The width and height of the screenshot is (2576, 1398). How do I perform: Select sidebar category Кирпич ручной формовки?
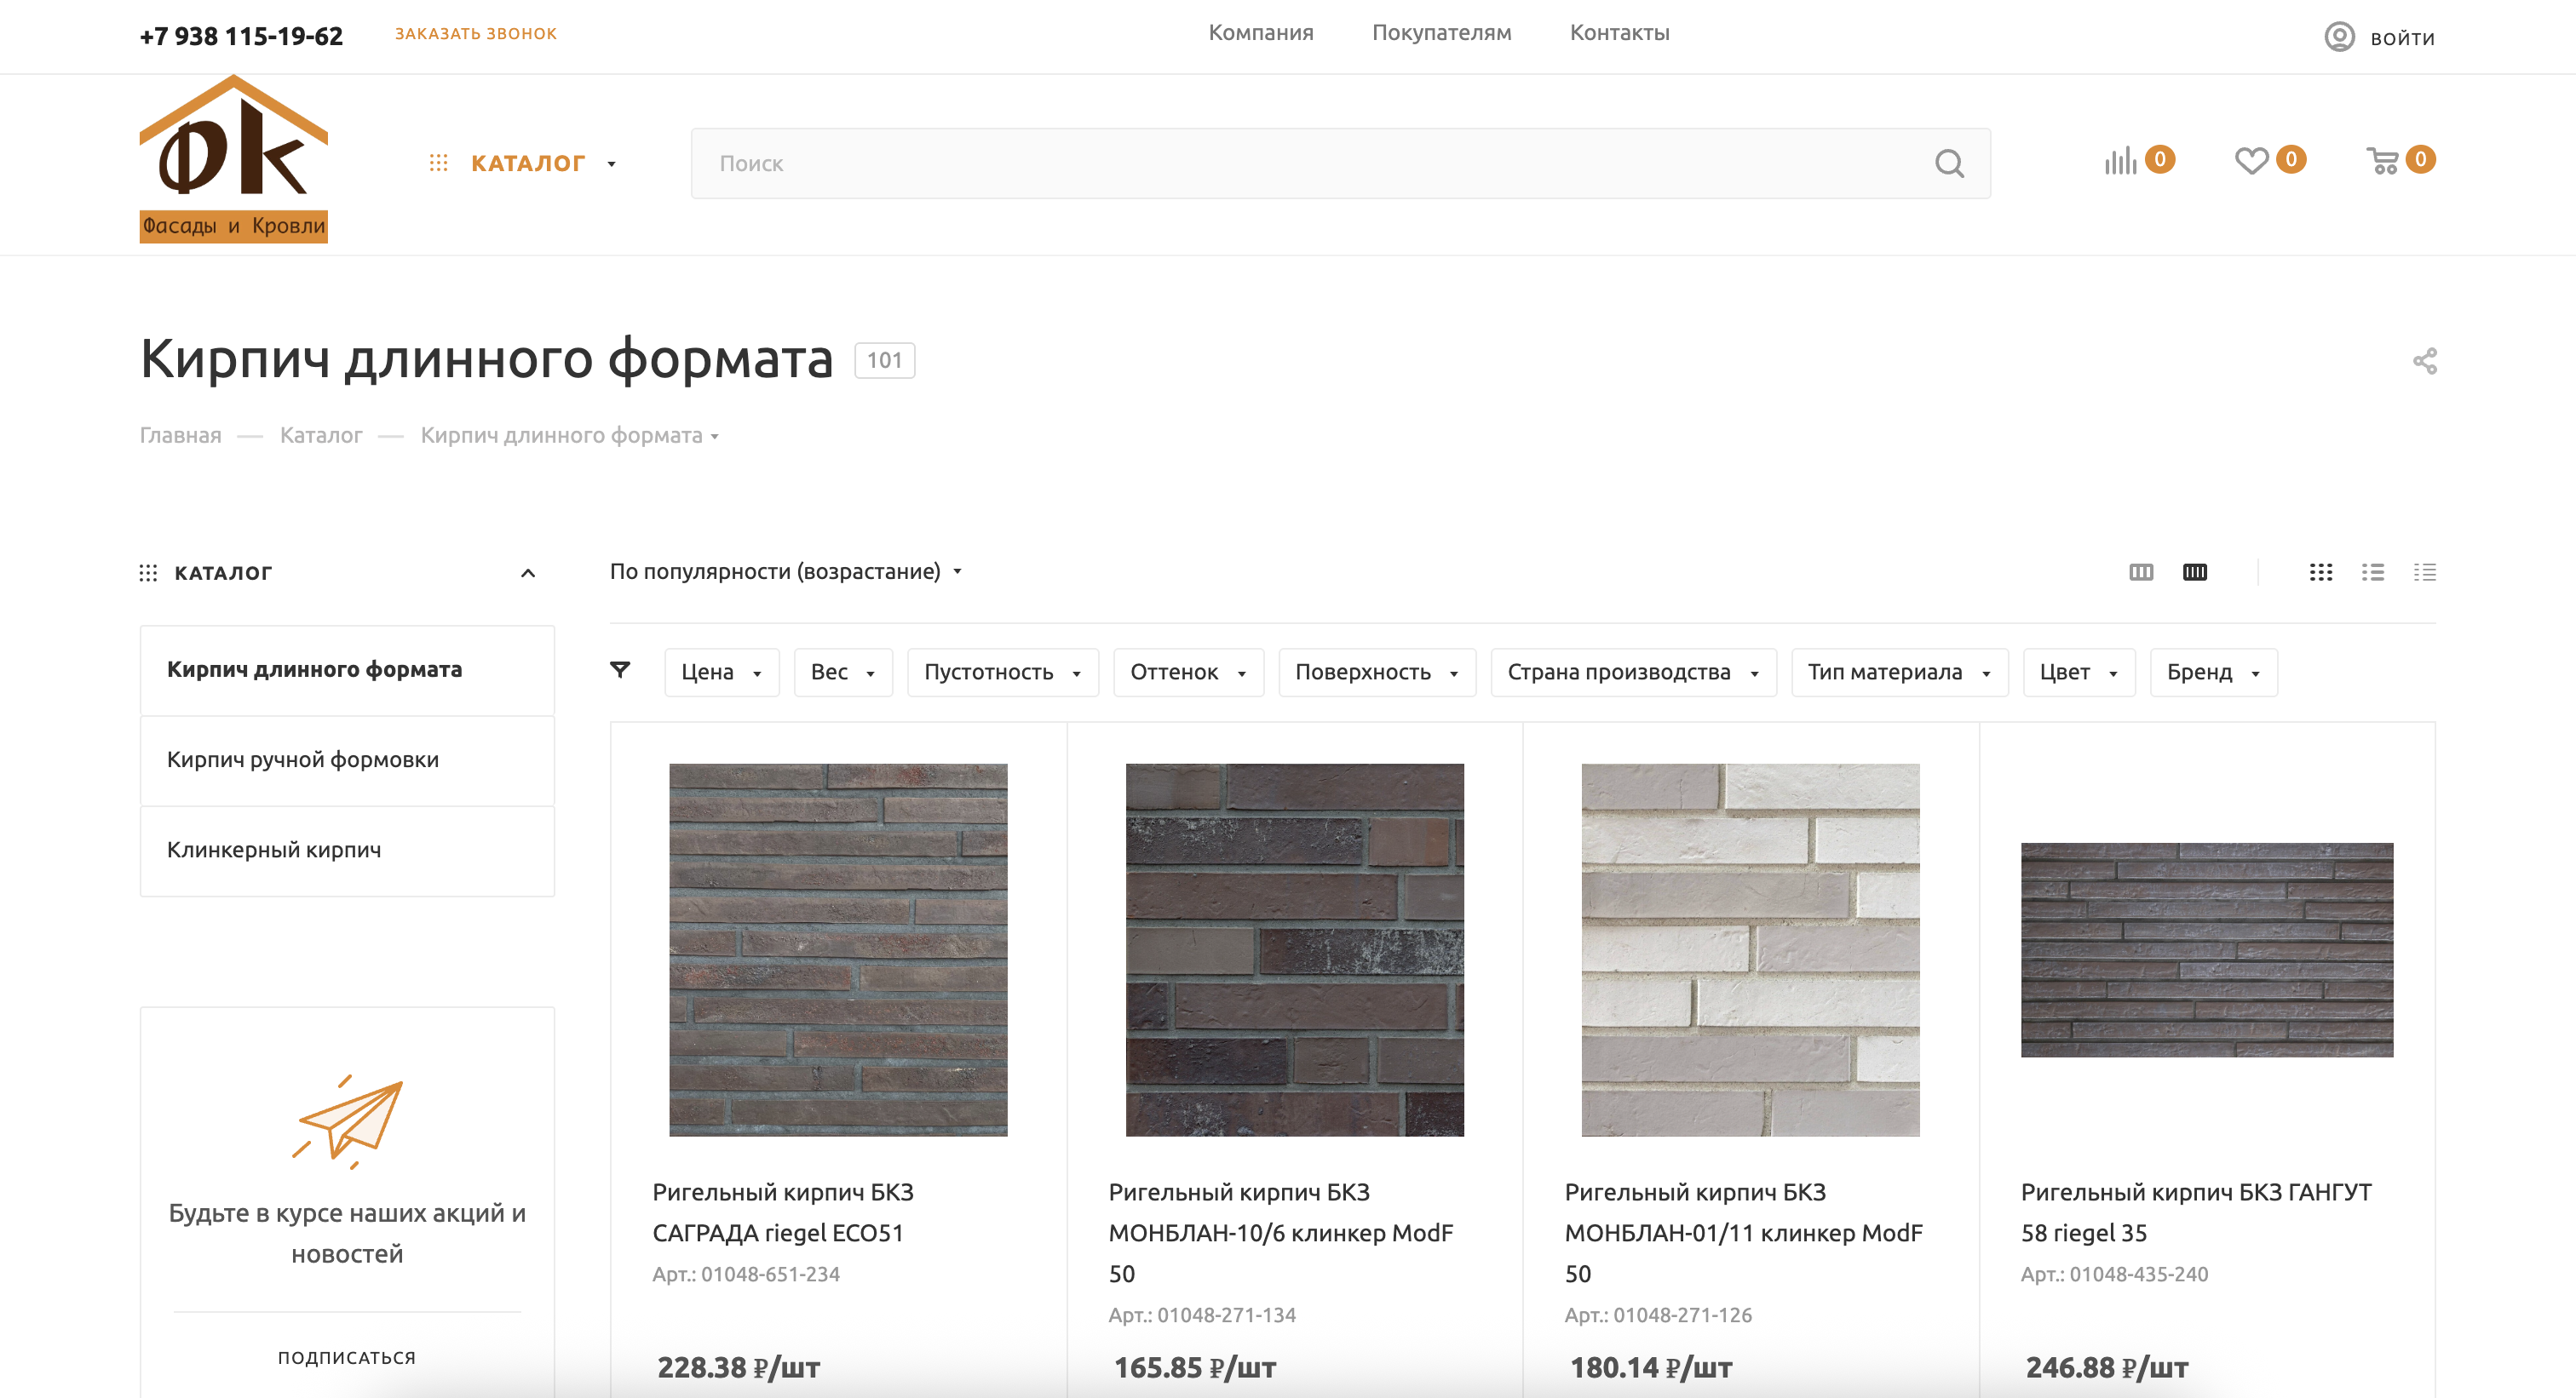click(x=347, y=760)
